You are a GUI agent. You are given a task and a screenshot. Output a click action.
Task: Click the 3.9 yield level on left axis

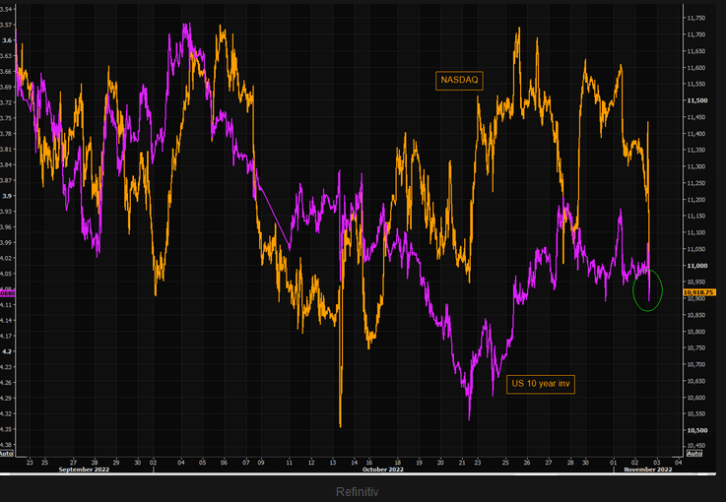(x=7, y=196)
